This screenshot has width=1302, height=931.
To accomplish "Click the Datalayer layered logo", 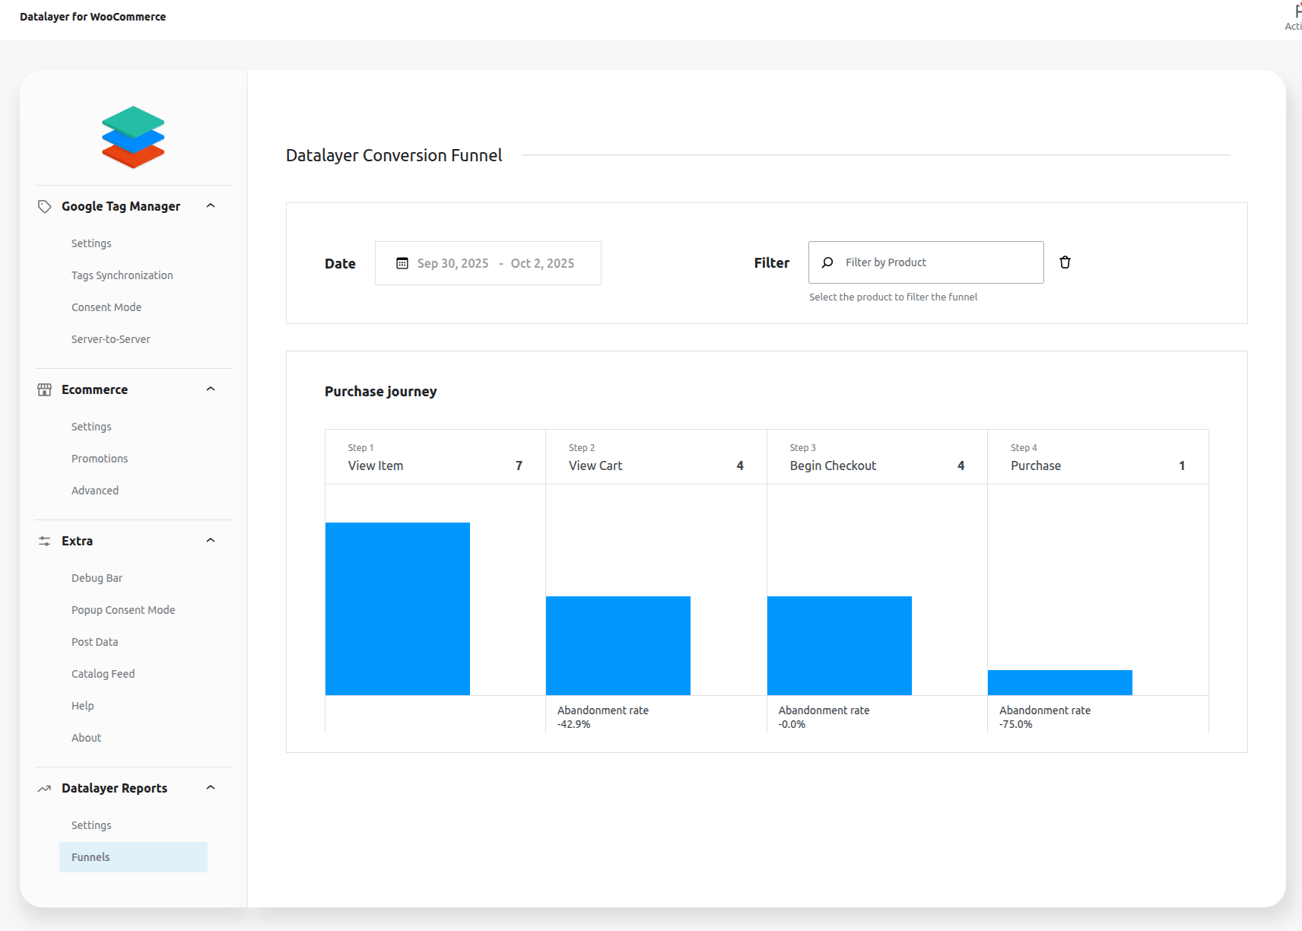I will pyautogui.click(x=133, y=137).
